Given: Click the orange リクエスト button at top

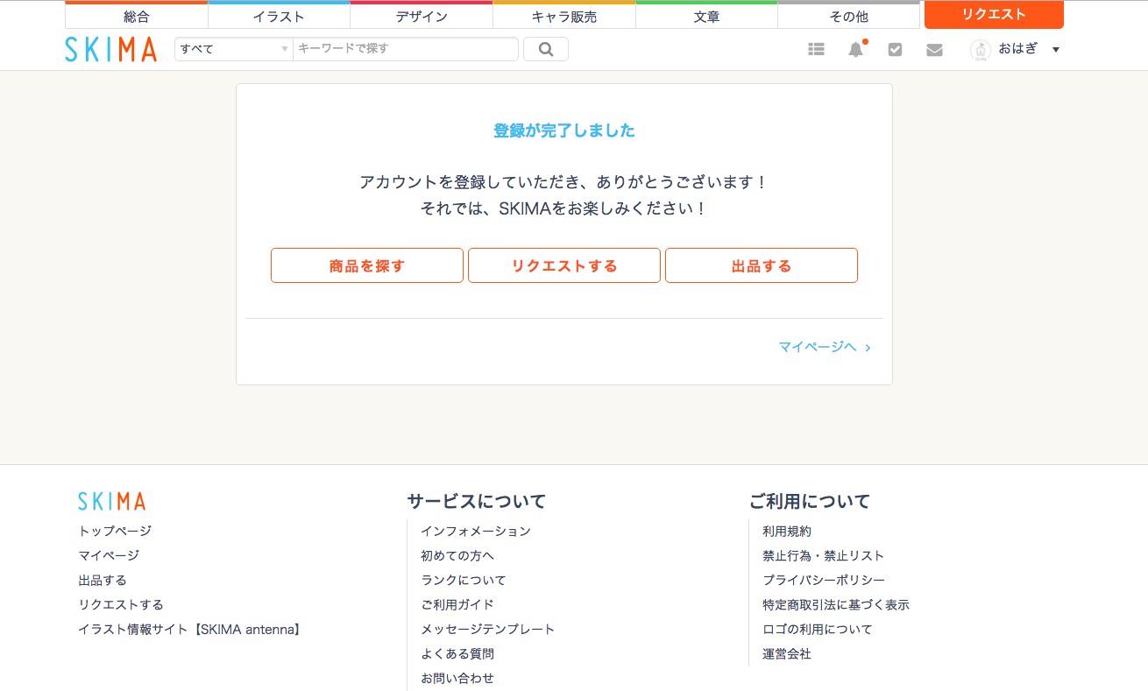Looking at the screenshot, I should 994,15.
